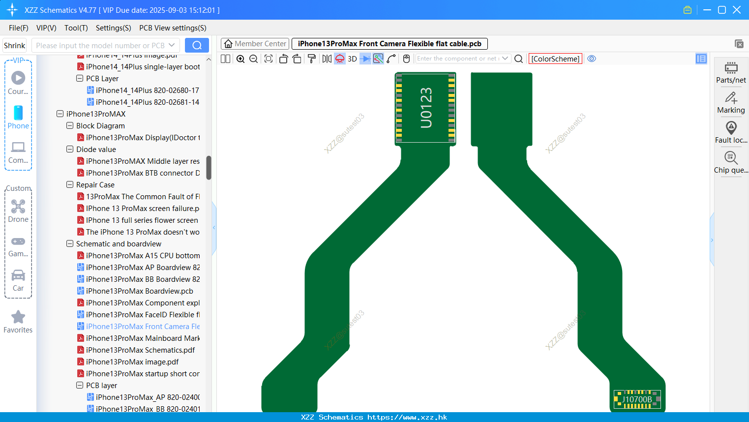Toggle the diode symbol tool

click(365, 59)
